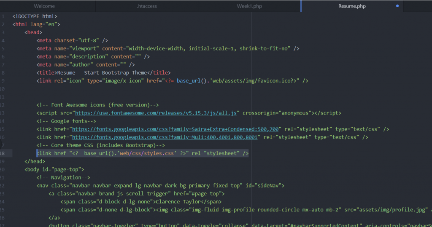This screenshot has width=432, height=227.
Task: Click the Font Awesome icons comment
Action: click(97, 105)
